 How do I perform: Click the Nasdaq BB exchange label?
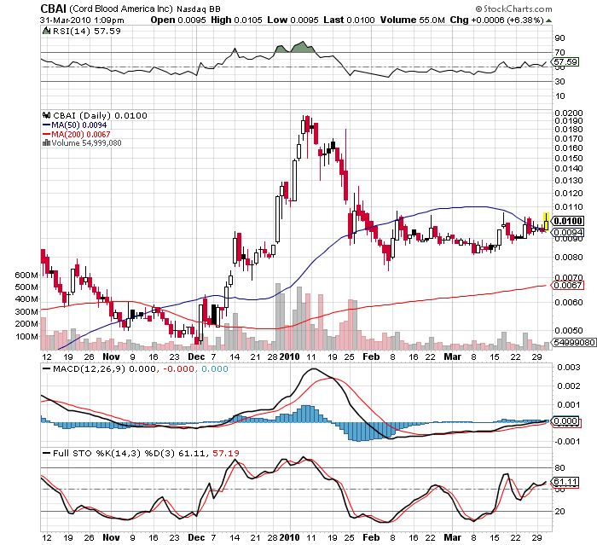(199, 9)
